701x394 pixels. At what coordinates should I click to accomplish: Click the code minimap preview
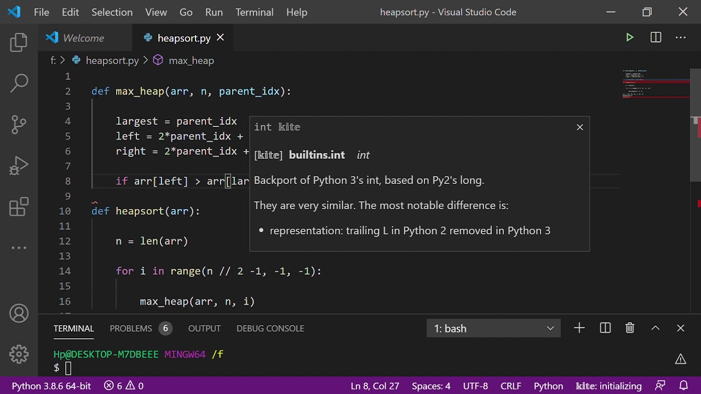coord(656,84)
